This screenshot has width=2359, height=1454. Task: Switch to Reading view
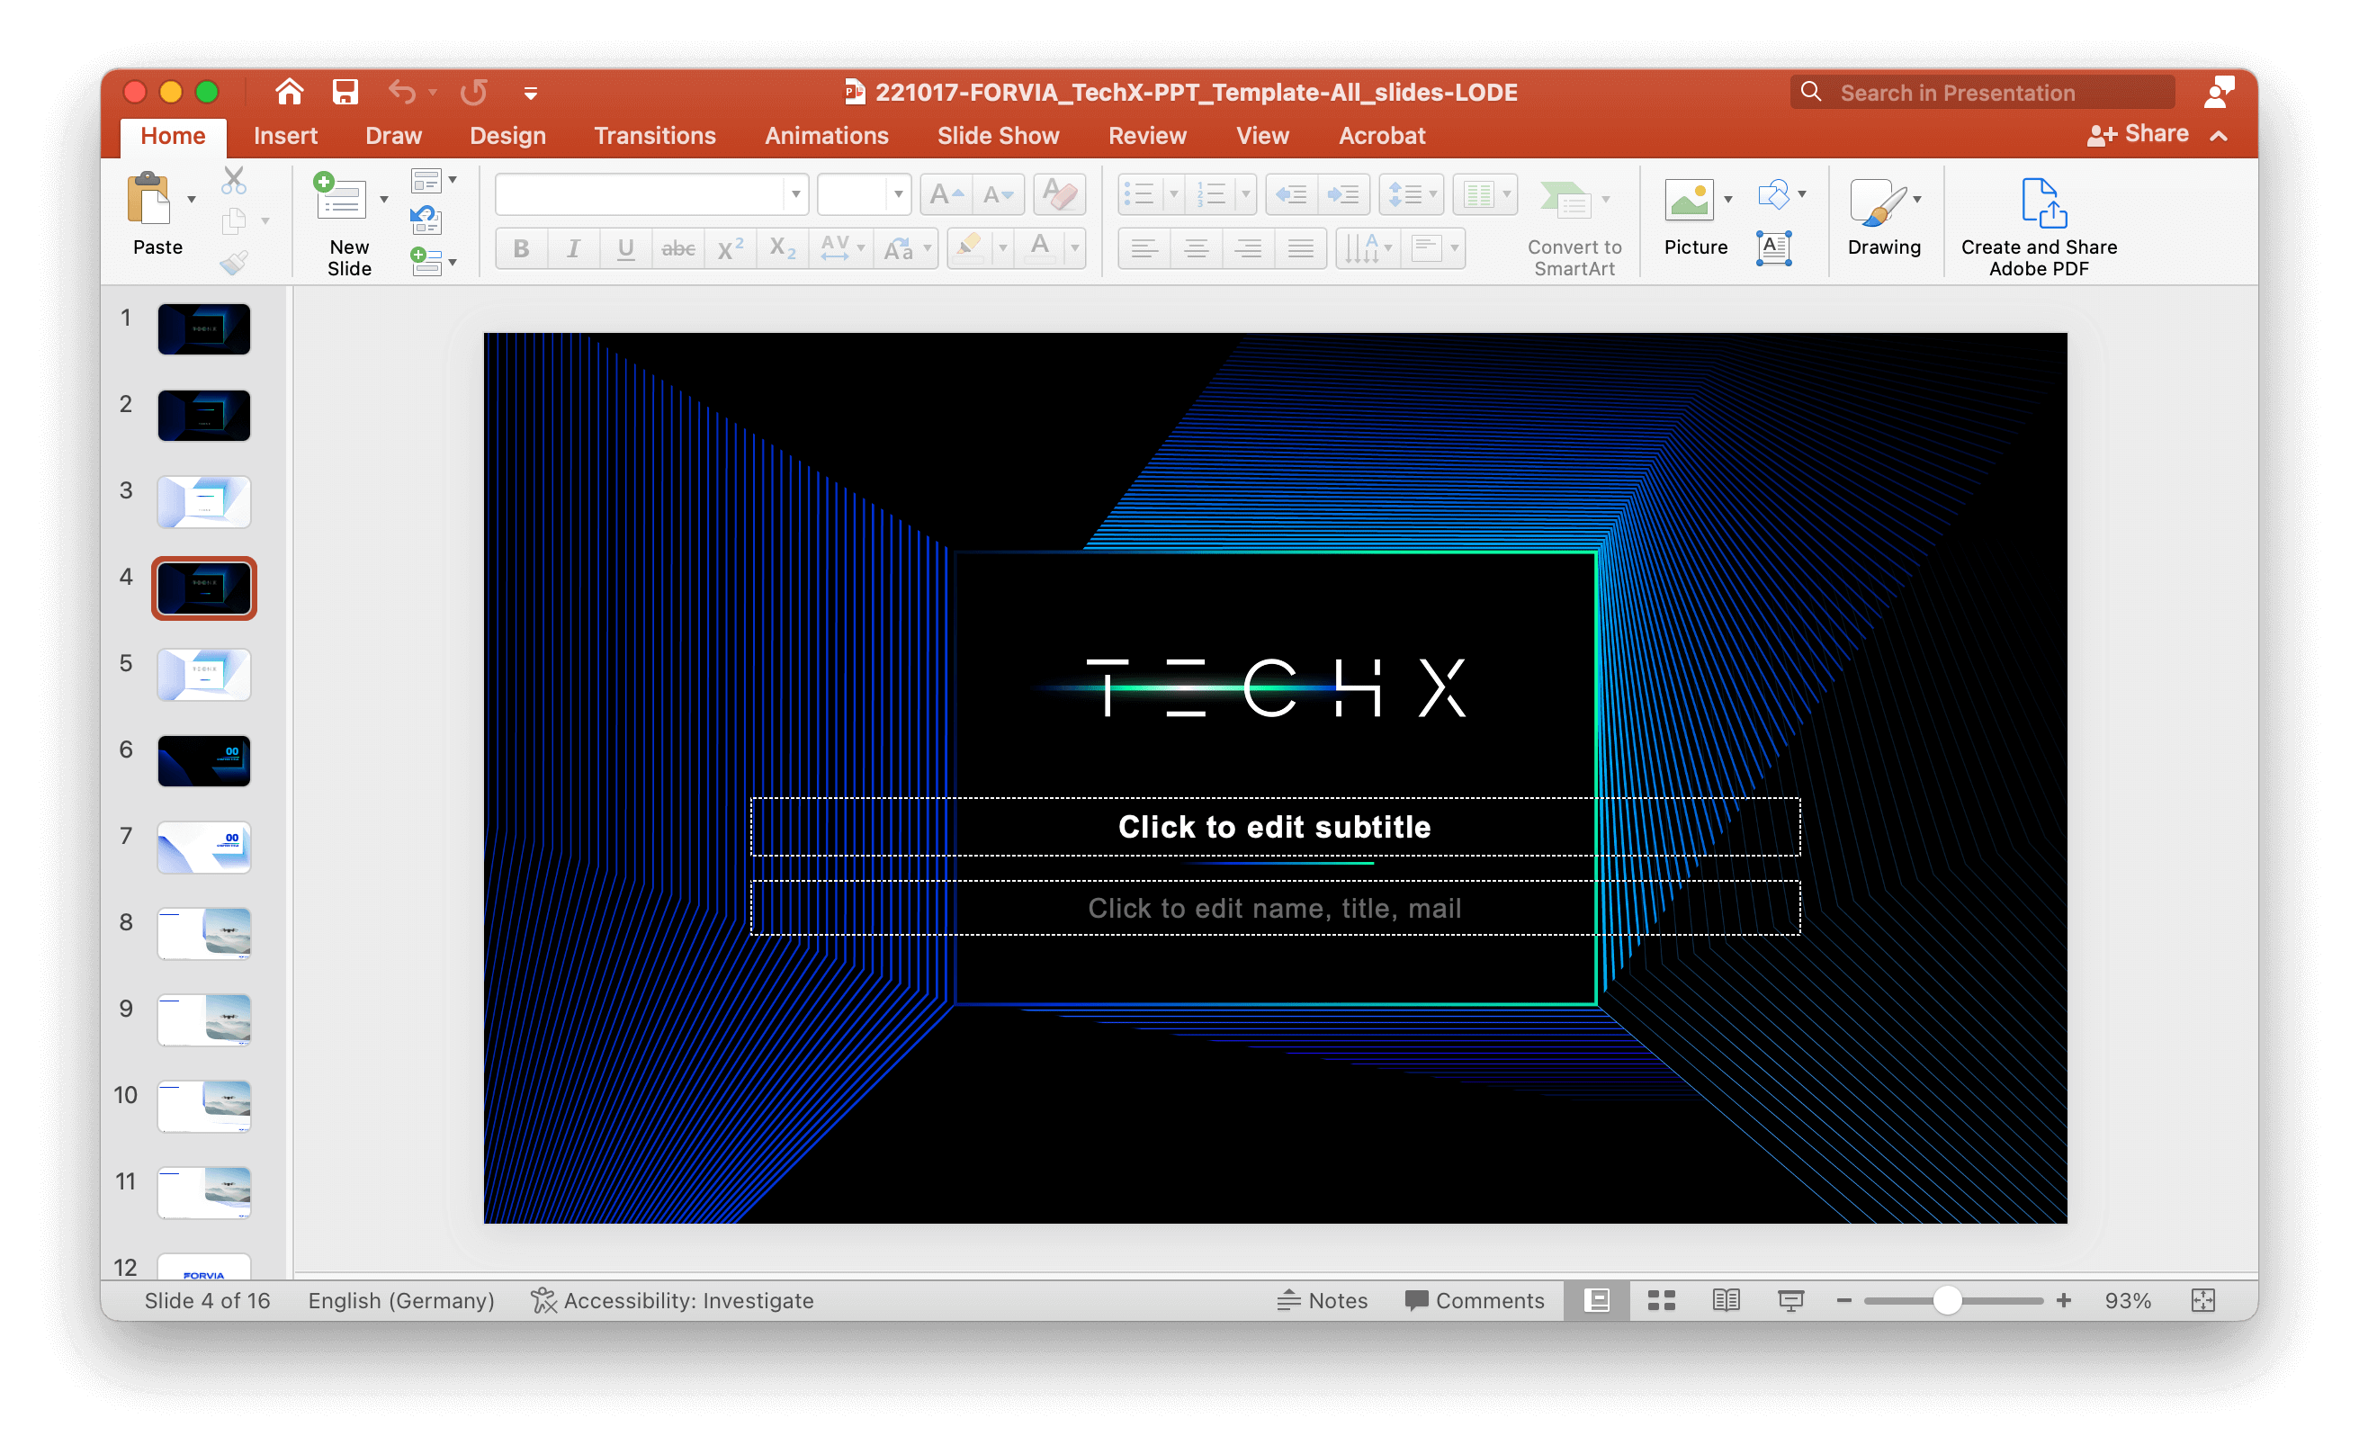pyautogui.click(x=1727, y=1300)
